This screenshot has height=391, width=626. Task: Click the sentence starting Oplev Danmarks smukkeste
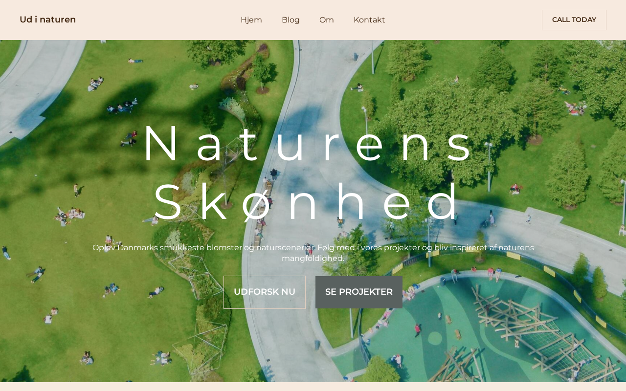tap(204, 248)
